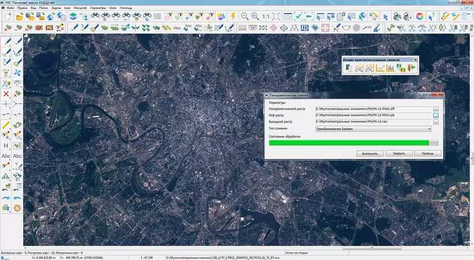Open the color wheel palette icon
474x260 pixels.
[x=420, y=16]
